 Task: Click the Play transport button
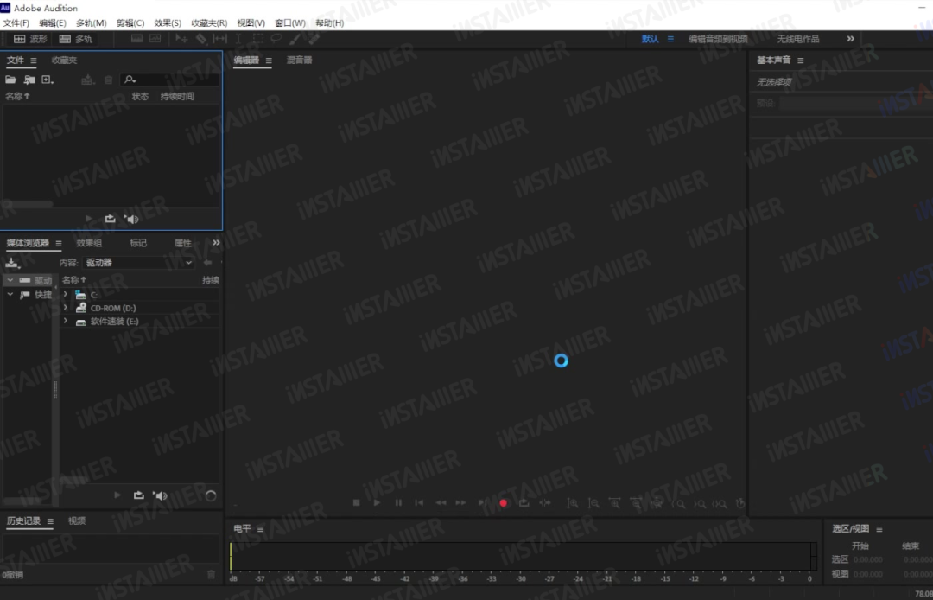coord(378,503)
